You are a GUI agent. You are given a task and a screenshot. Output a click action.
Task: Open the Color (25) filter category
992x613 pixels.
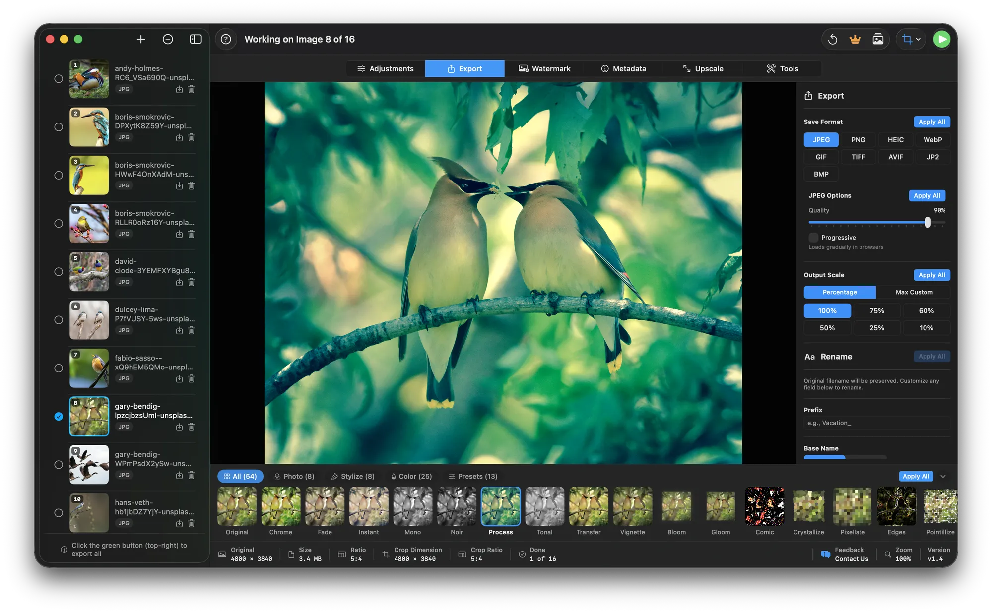point(411,476)
